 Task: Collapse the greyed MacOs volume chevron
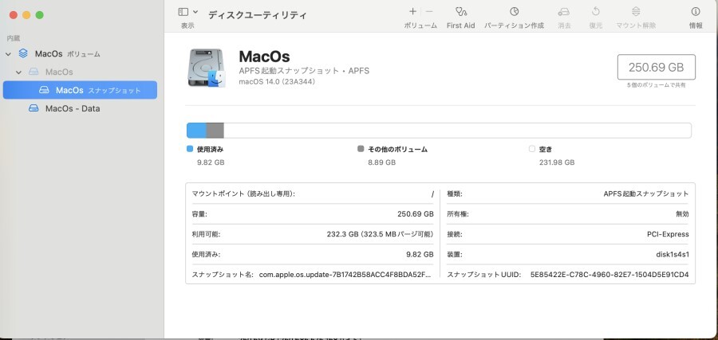click(18, 72)
